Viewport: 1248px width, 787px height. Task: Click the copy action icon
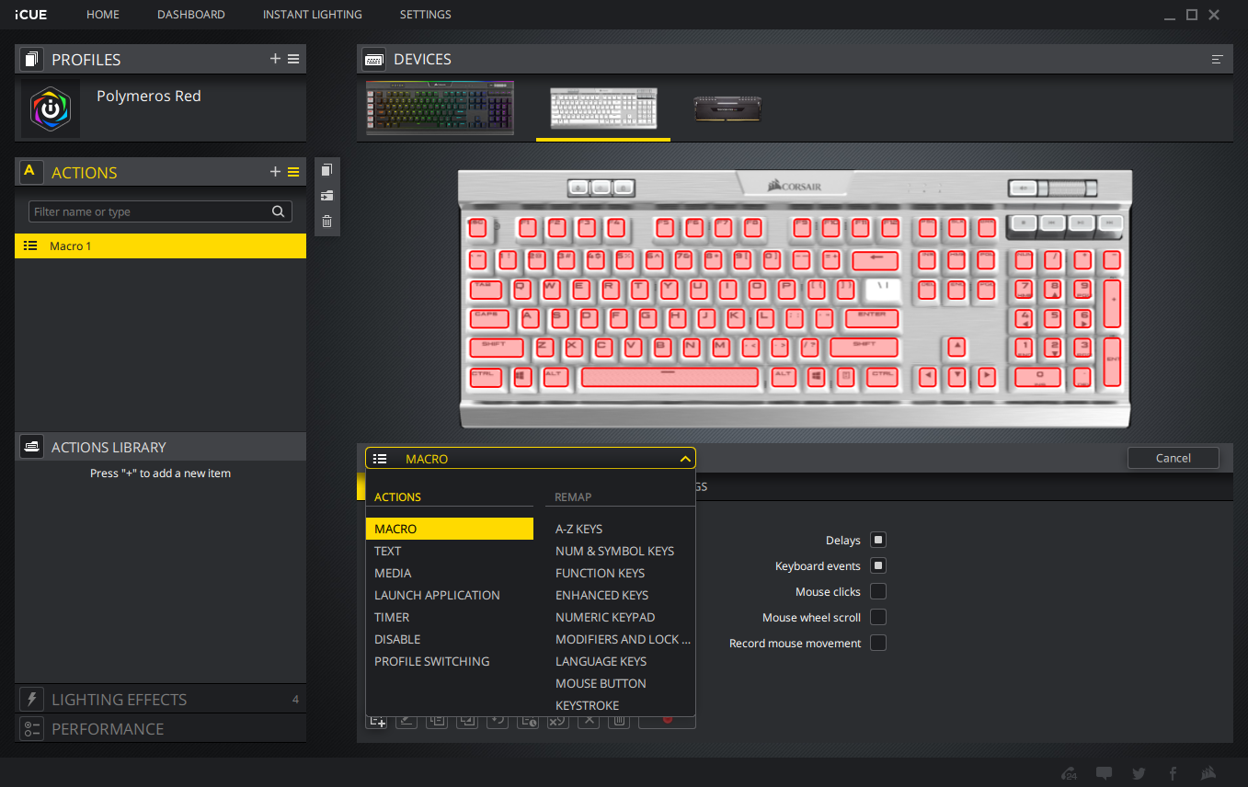click(x=326, y=170)
